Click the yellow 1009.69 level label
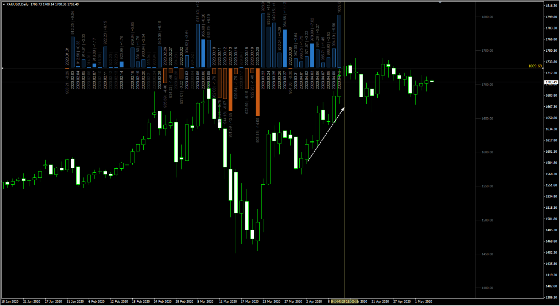This screenshot has height=306, width=560. coord(535,66)
